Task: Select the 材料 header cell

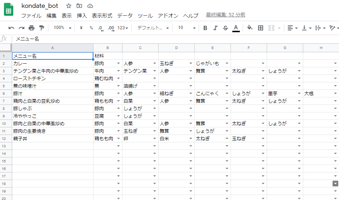Action: 108,56
